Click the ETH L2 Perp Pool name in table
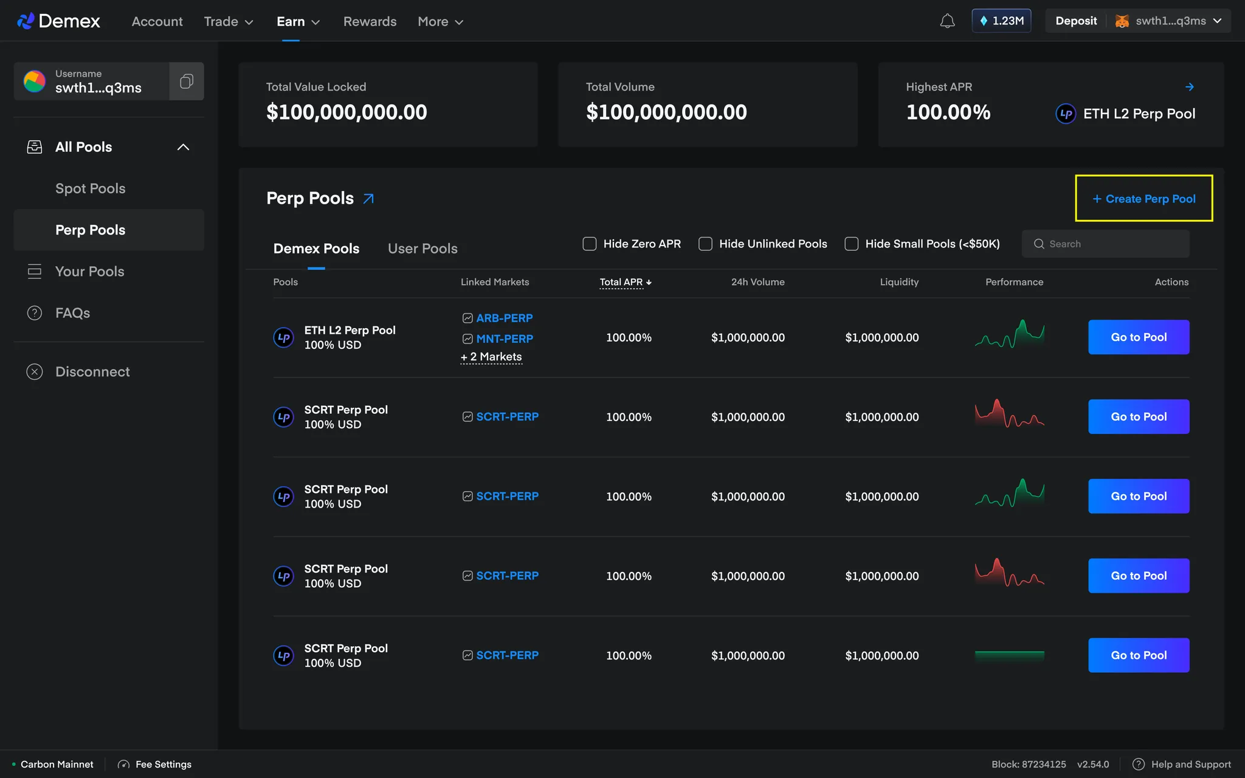The width and height of the screenshot is (1245, 778). coord(350,330)
